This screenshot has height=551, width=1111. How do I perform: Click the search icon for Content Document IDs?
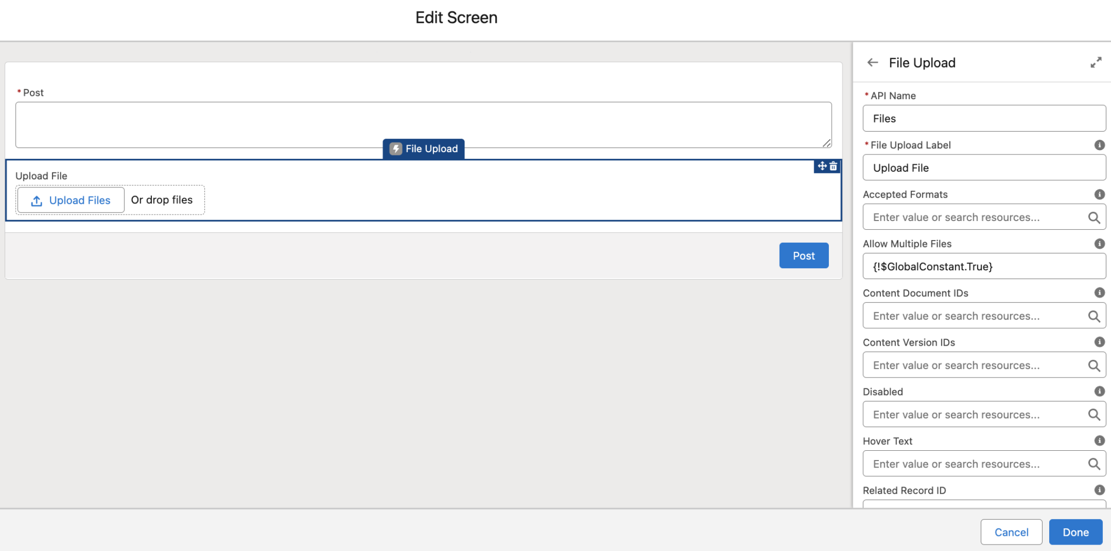pos(1094,315)
